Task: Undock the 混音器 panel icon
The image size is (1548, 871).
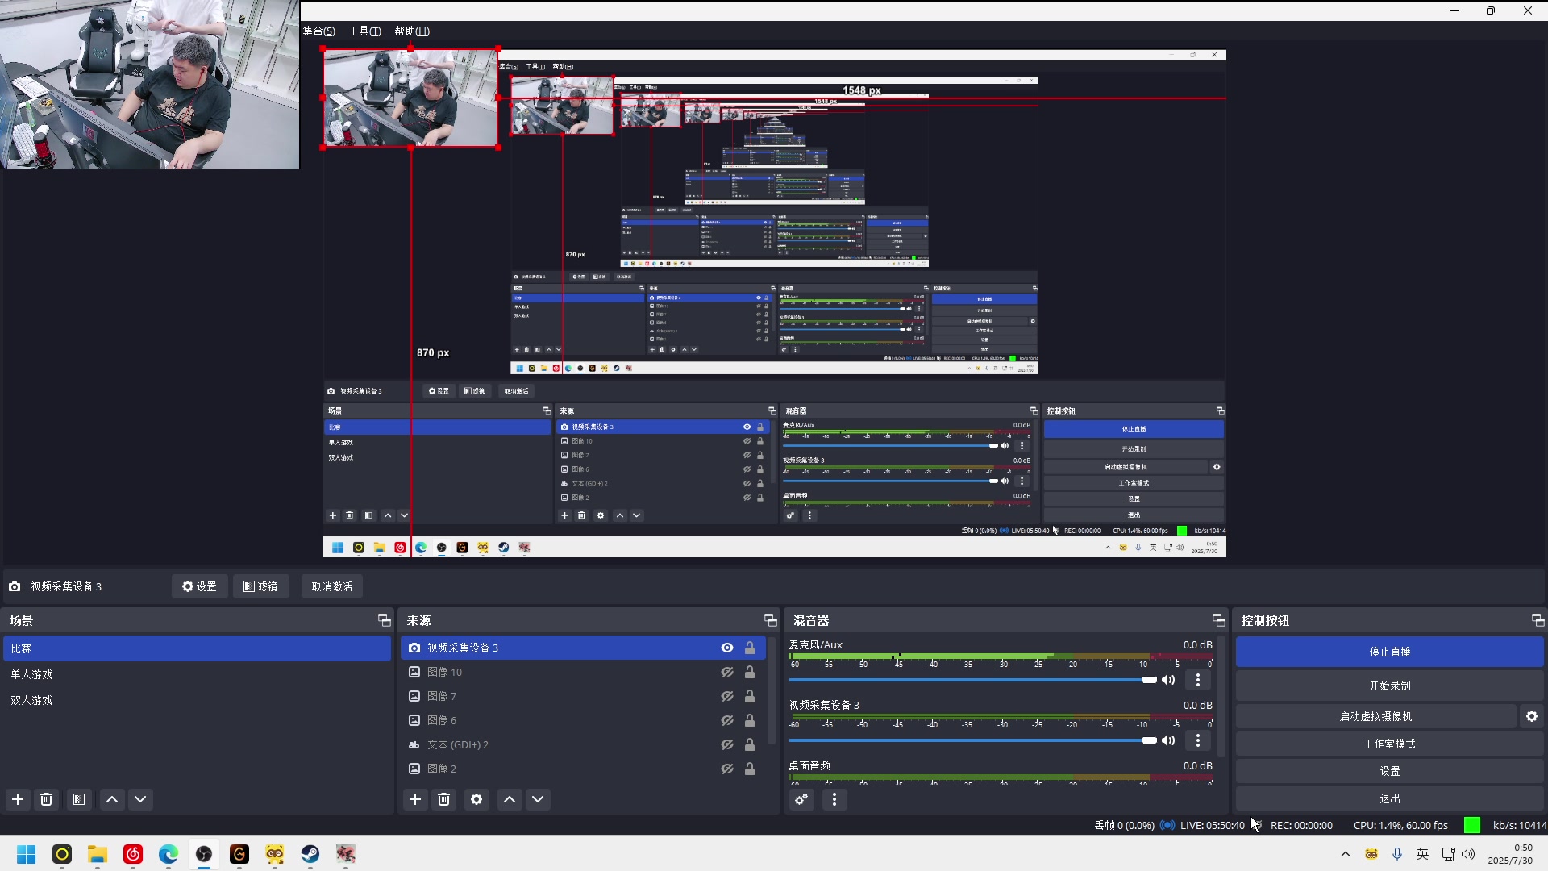Action: tap(1218, 620)
